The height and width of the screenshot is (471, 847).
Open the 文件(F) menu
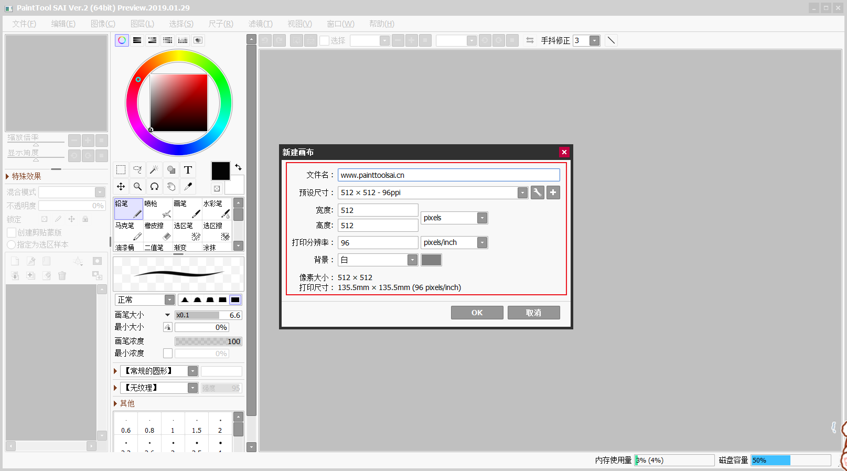coord(24,24)
